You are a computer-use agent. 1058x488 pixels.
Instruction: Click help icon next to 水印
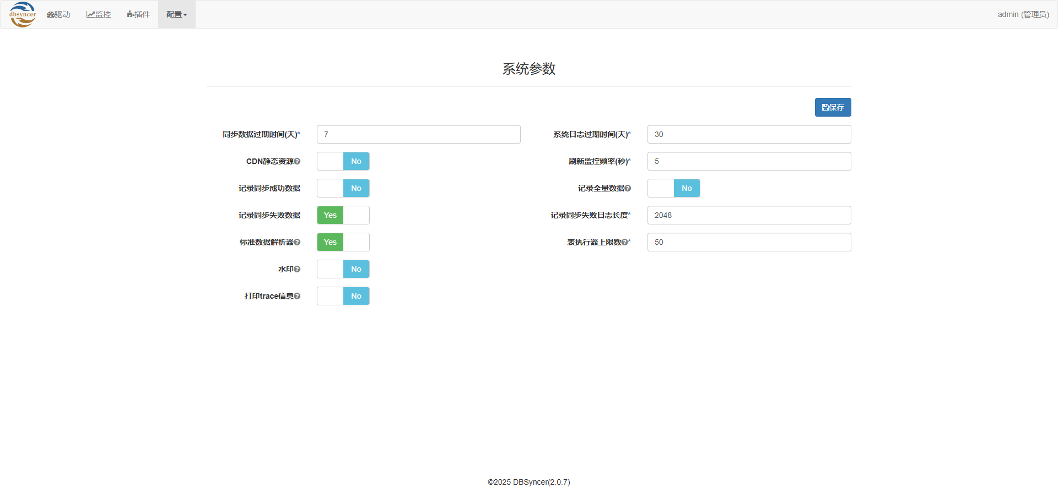[297, 269]
